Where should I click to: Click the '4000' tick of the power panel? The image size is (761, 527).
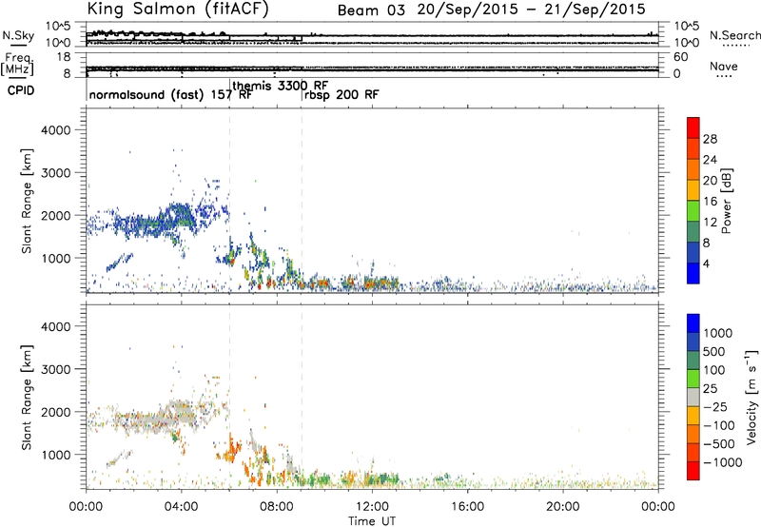click(x=55, y=130)
